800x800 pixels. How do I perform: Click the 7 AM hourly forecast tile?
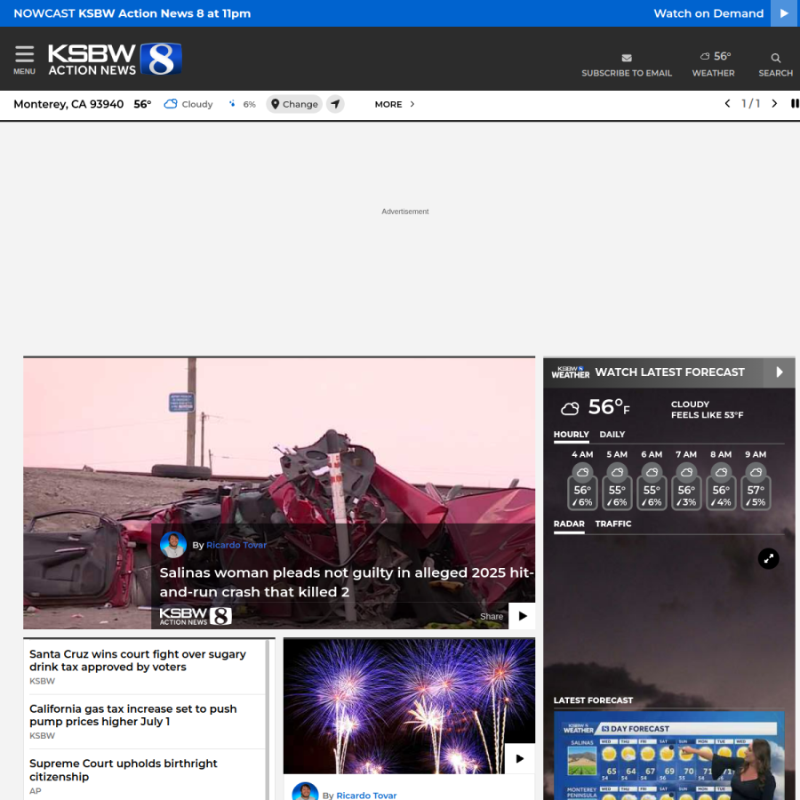coord(686,480)
